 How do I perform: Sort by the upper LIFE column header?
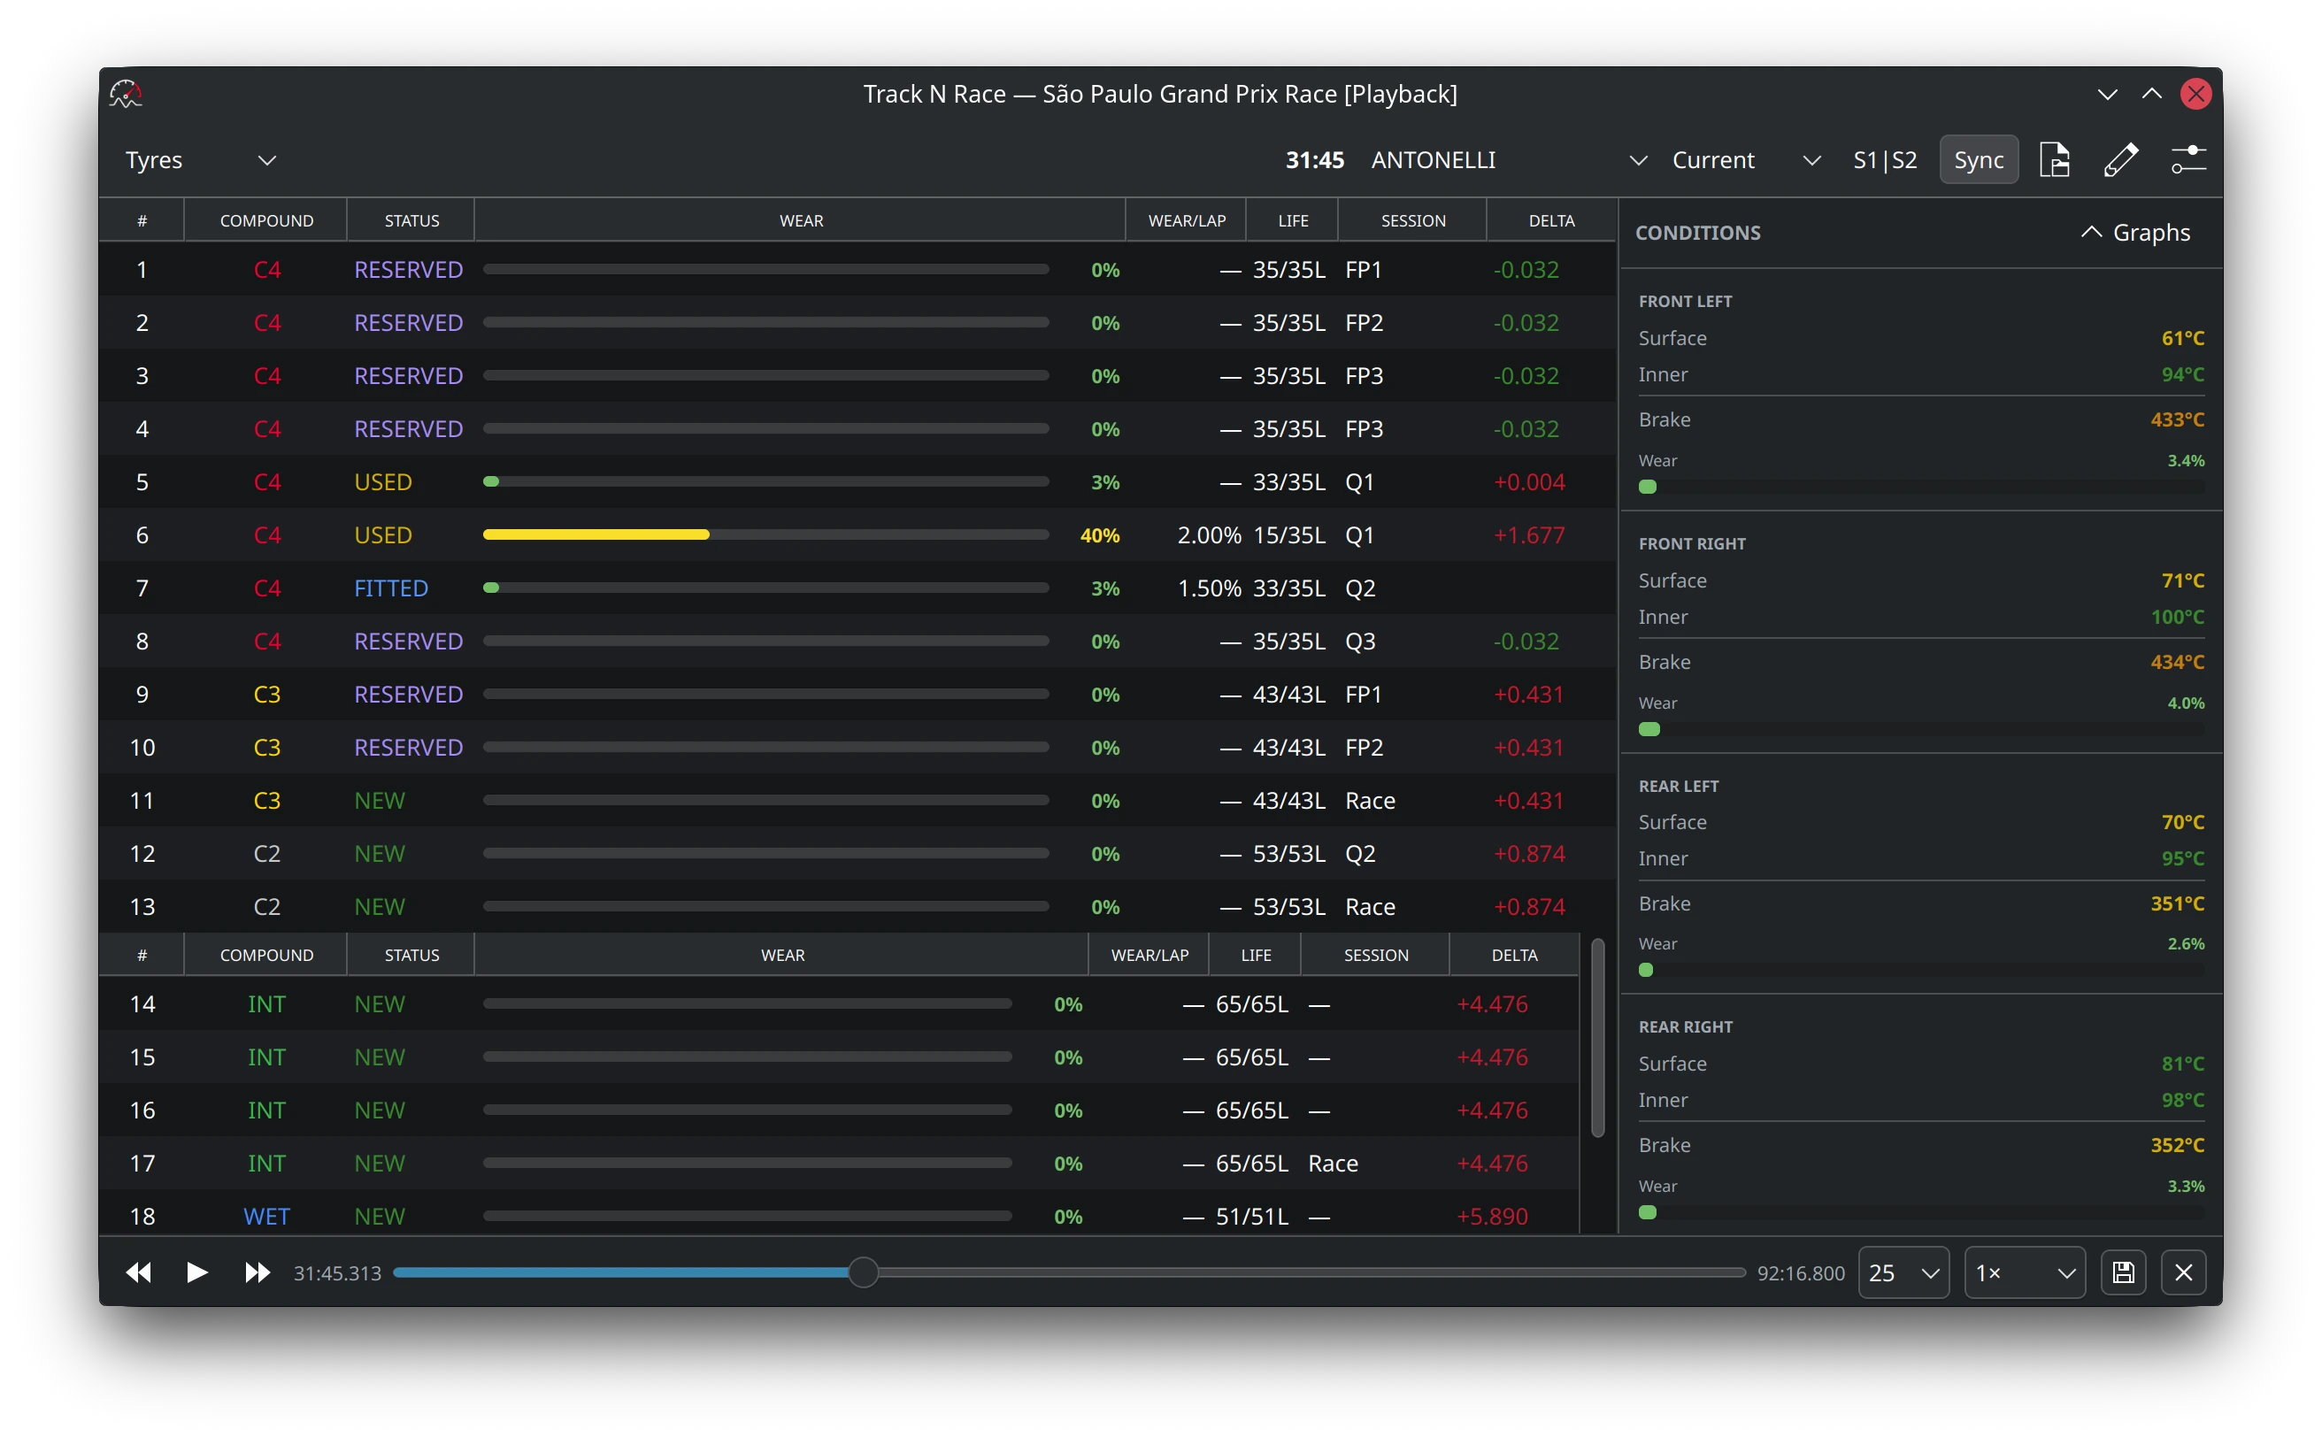pos(1292,220)
